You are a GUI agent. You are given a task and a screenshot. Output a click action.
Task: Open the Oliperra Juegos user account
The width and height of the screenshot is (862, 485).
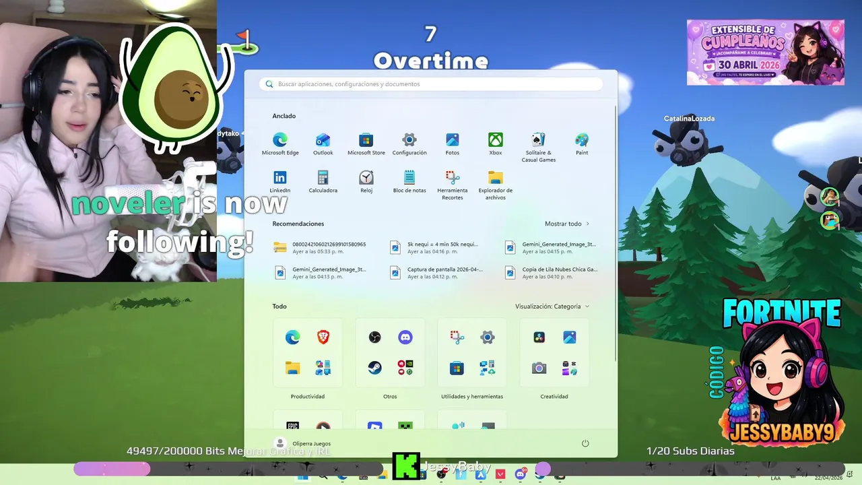pos(303,443)
